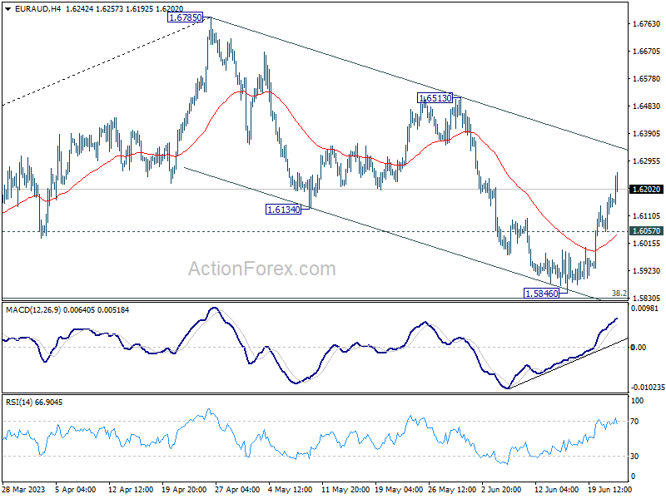This screenshot has height=499, width=666.
Task: Click the 1.62955 price axis value
Action: (647, 161)
